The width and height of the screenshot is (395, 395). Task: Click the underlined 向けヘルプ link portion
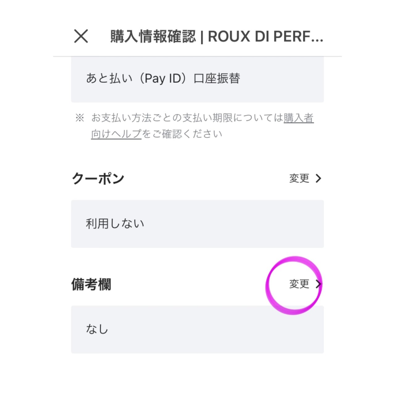(x=116, y=134)
